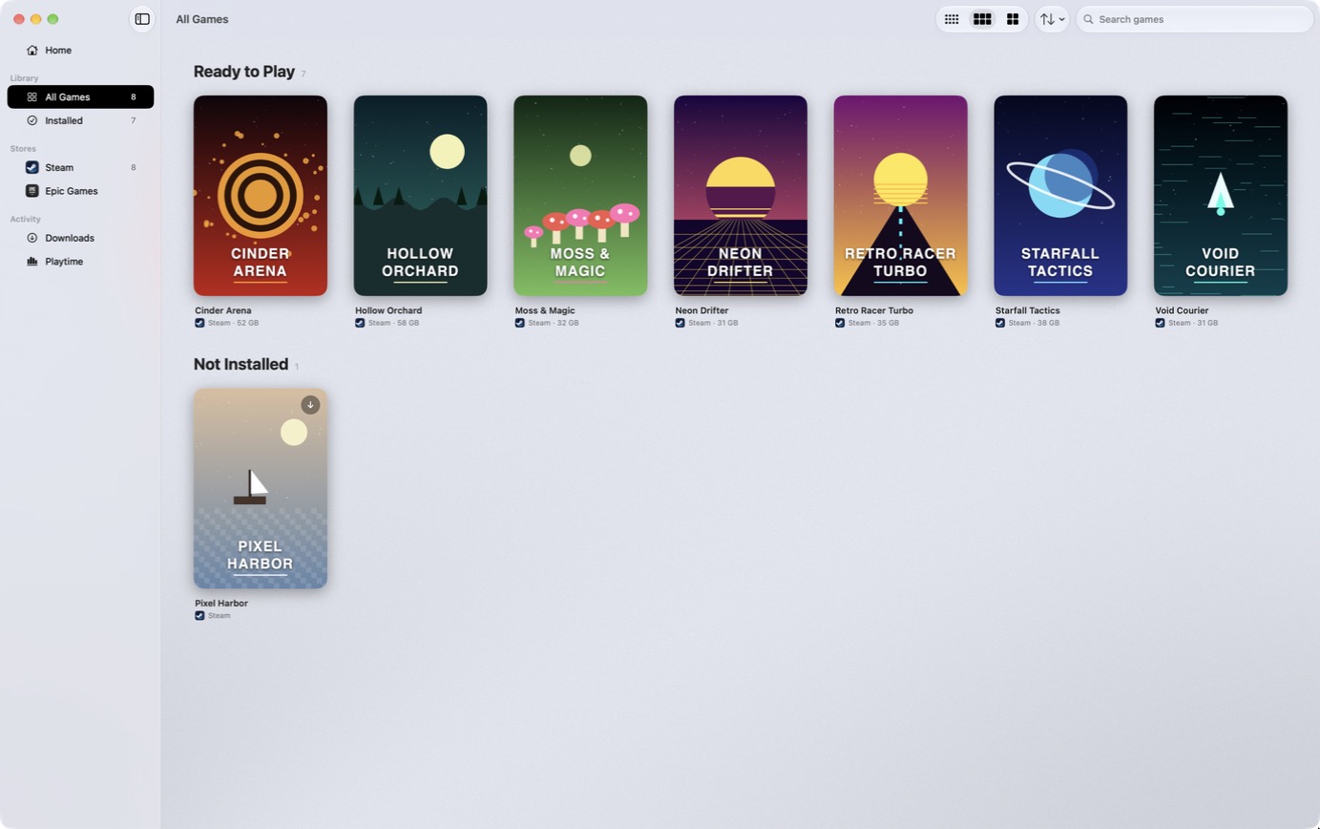Click Steam icon under Cinder Arena

(x=199, y=323)
